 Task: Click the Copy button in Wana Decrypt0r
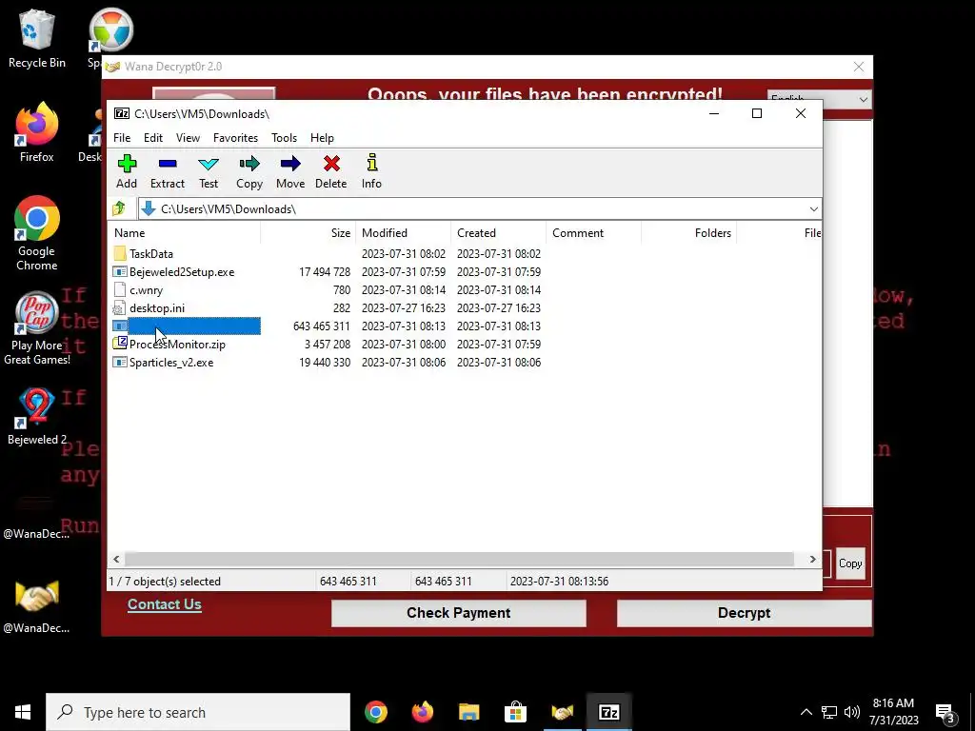[x=850, y=563]
